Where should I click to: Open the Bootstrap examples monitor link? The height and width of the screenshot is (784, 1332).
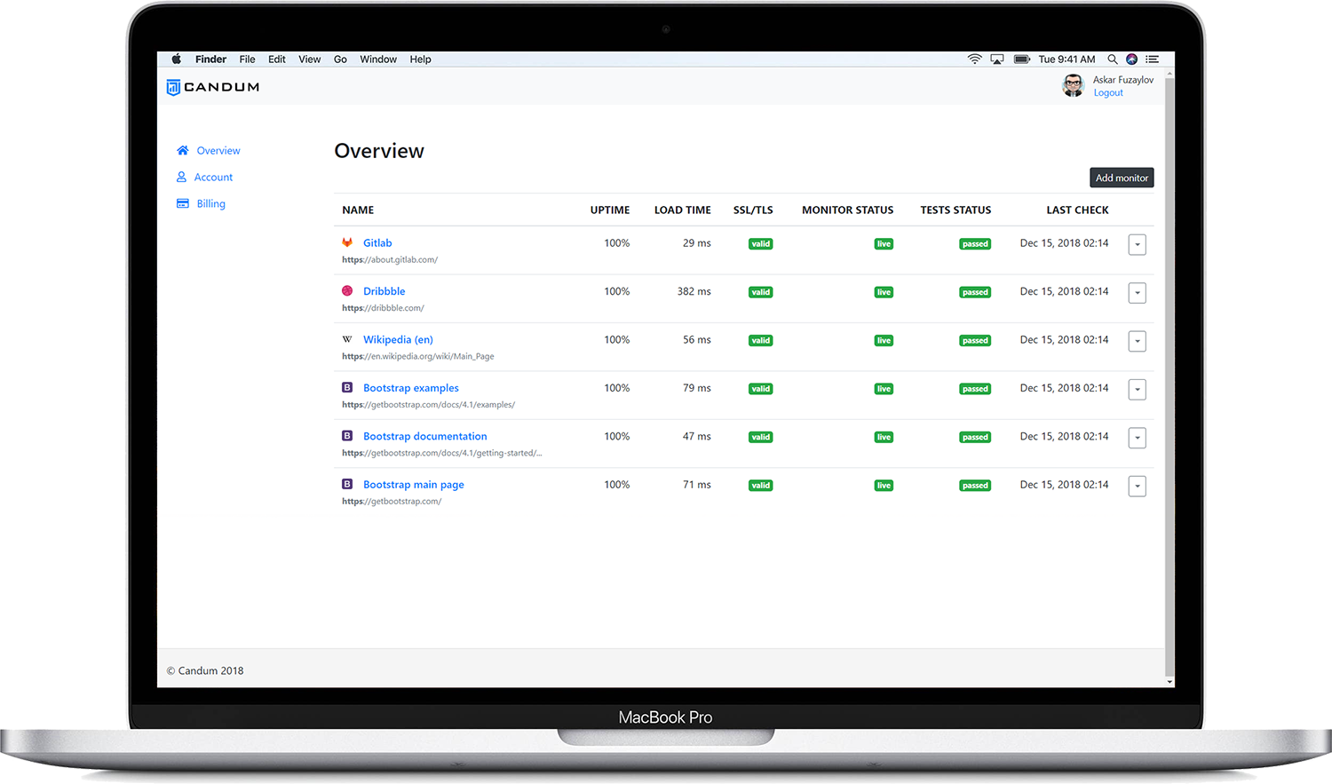411,388
